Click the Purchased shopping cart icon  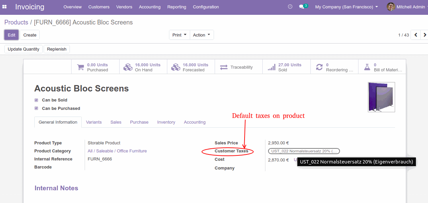pyautogui.click(x=81, y=67)
